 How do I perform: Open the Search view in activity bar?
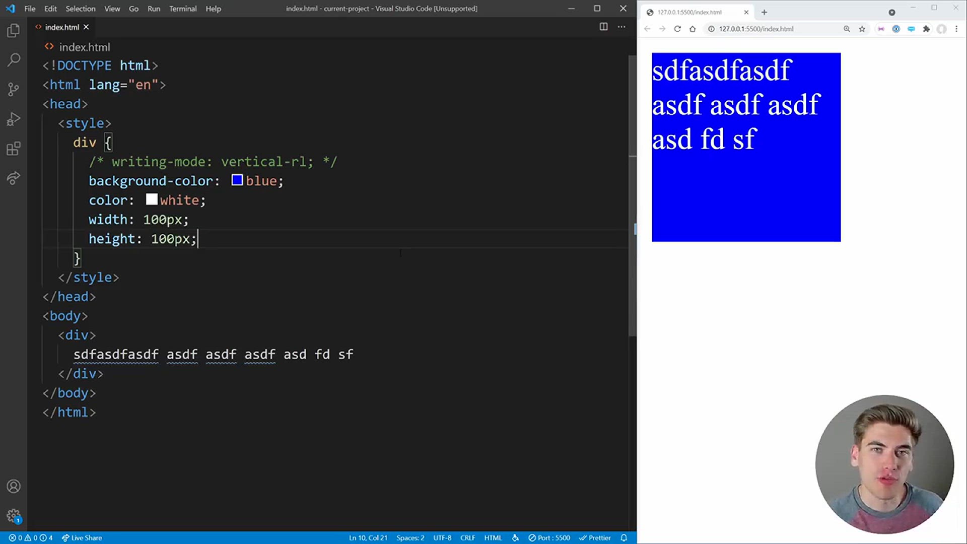click(x=14, y=60)
